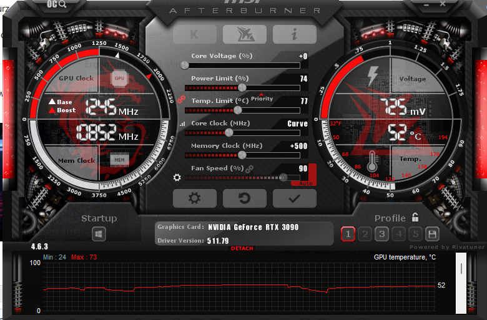Image resolution: width=487 pixels, height=320 pixels.
Task: Click the 725 mV voltage readout
Action: point(403,107)
